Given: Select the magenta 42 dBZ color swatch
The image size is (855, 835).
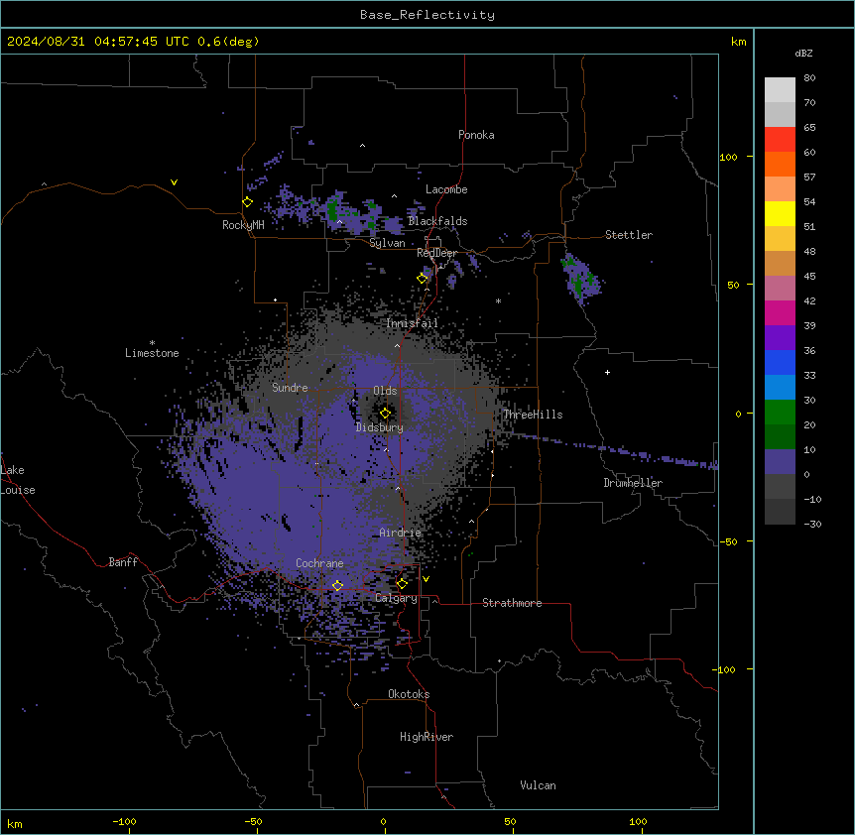Looking at the screenshot, I should [x=780, y=312].
